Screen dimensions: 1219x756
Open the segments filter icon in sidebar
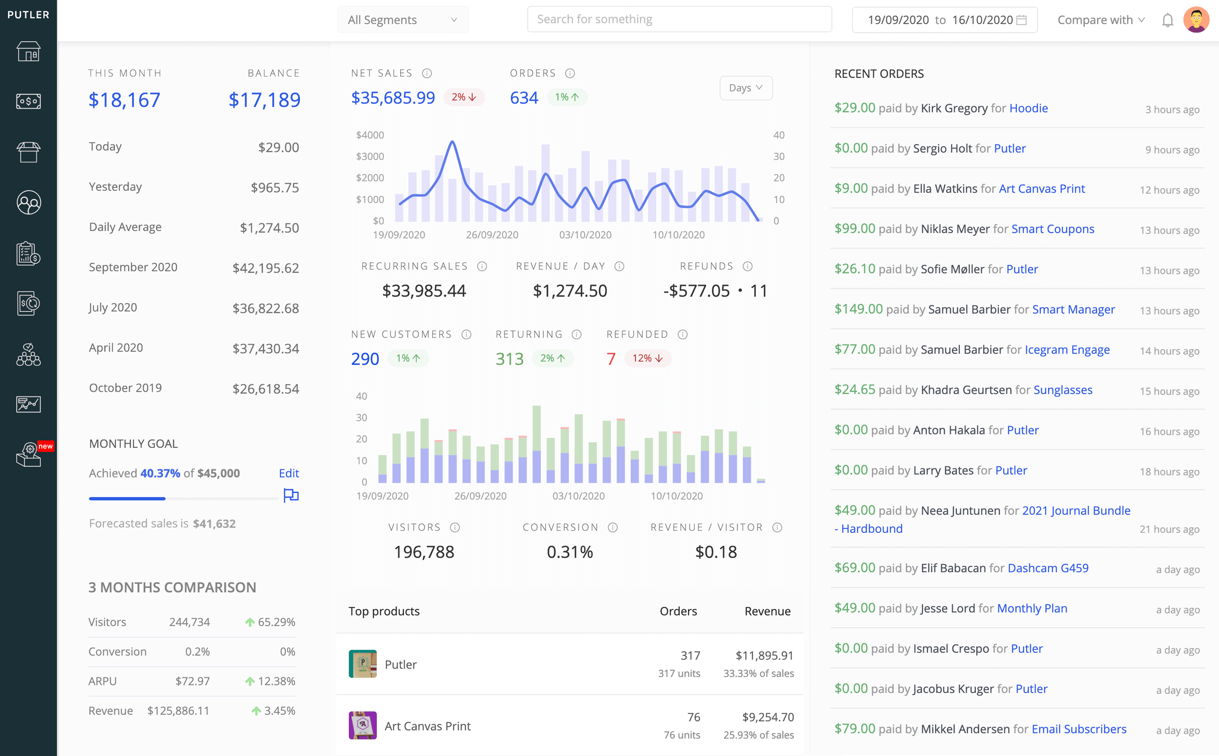(x=28, y=355)
